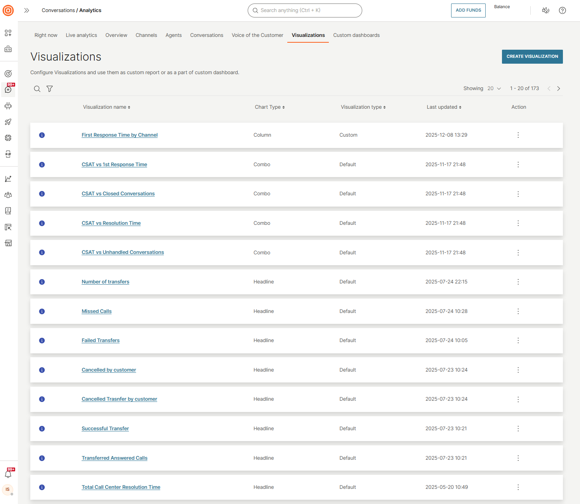This screenshot has height=504, width=580.
Task: Switch to the Custom dashboards tab
Action: (x=356, y=35)
